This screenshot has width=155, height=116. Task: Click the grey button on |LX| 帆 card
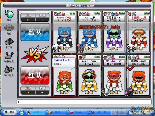[x=99, y=13]
